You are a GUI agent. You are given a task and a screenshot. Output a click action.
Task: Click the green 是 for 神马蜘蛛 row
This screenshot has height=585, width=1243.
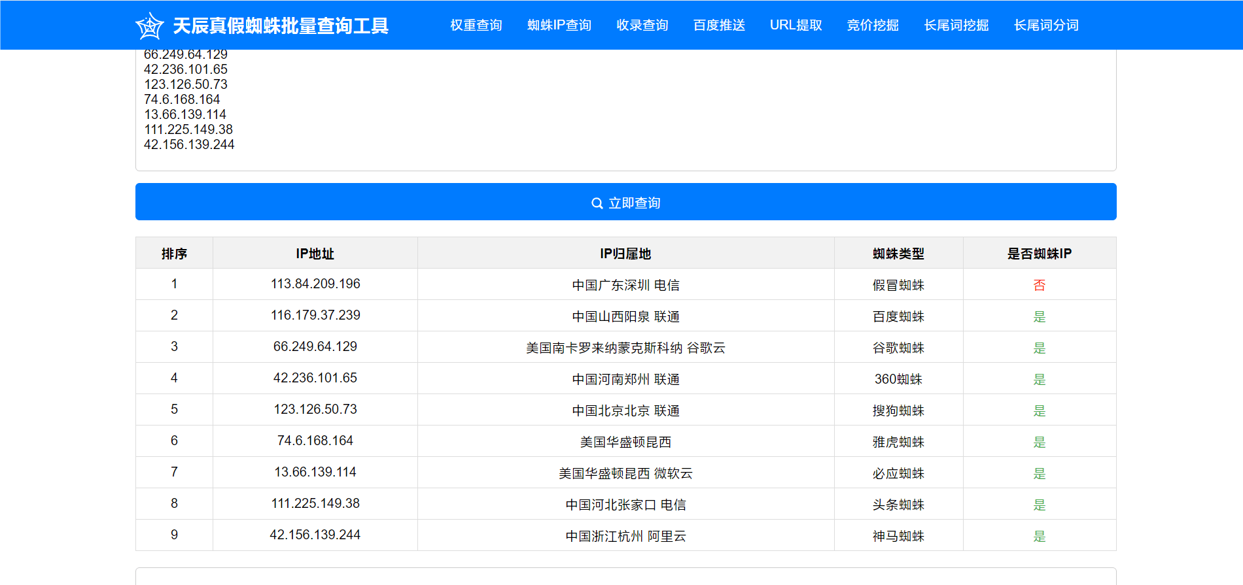pyautogui.click(x=1040, y=536)
